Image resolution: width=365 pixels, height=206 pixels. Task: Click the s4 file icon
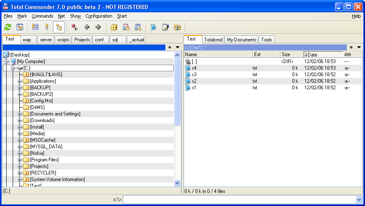click(188, 68)
